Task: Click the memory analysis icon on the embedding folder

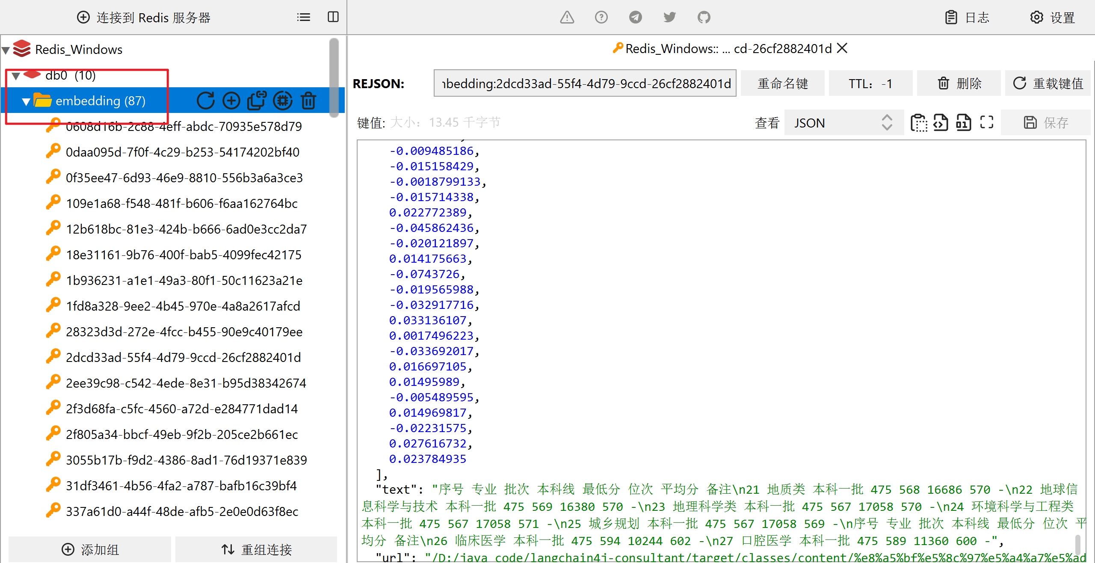Action: pos(283,101)
